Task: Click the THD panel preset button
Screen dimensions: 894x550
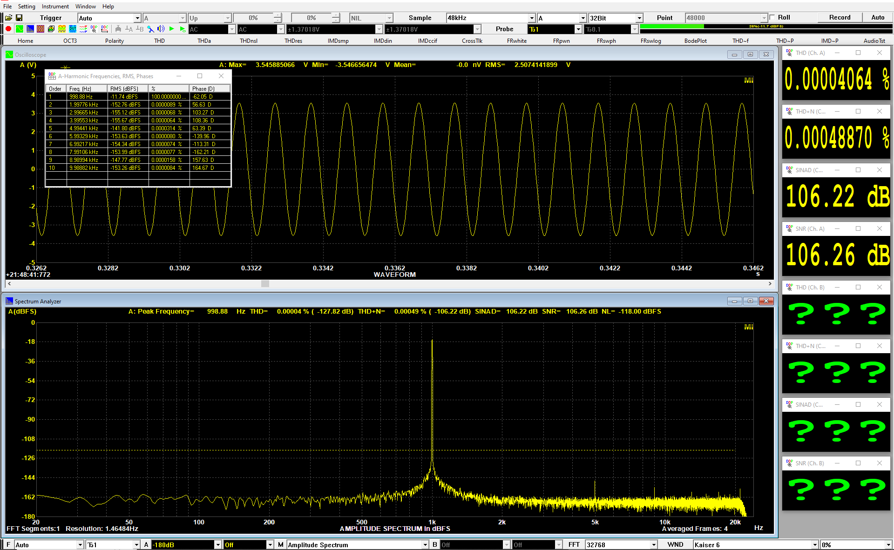Action: pos(159,41)
